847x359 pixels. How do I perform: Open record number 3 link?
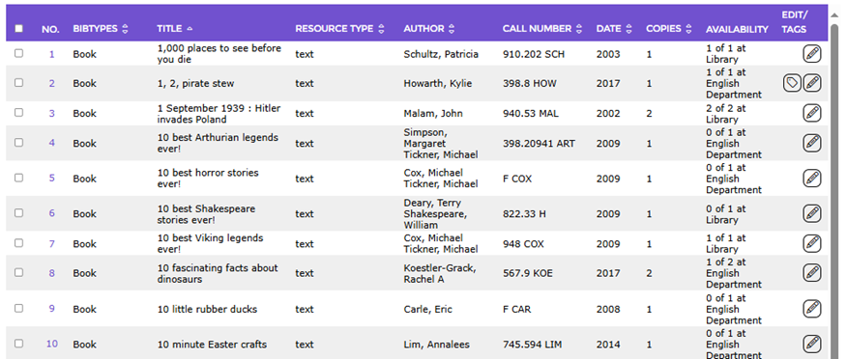pyautogui.click(x=52, y=113)
